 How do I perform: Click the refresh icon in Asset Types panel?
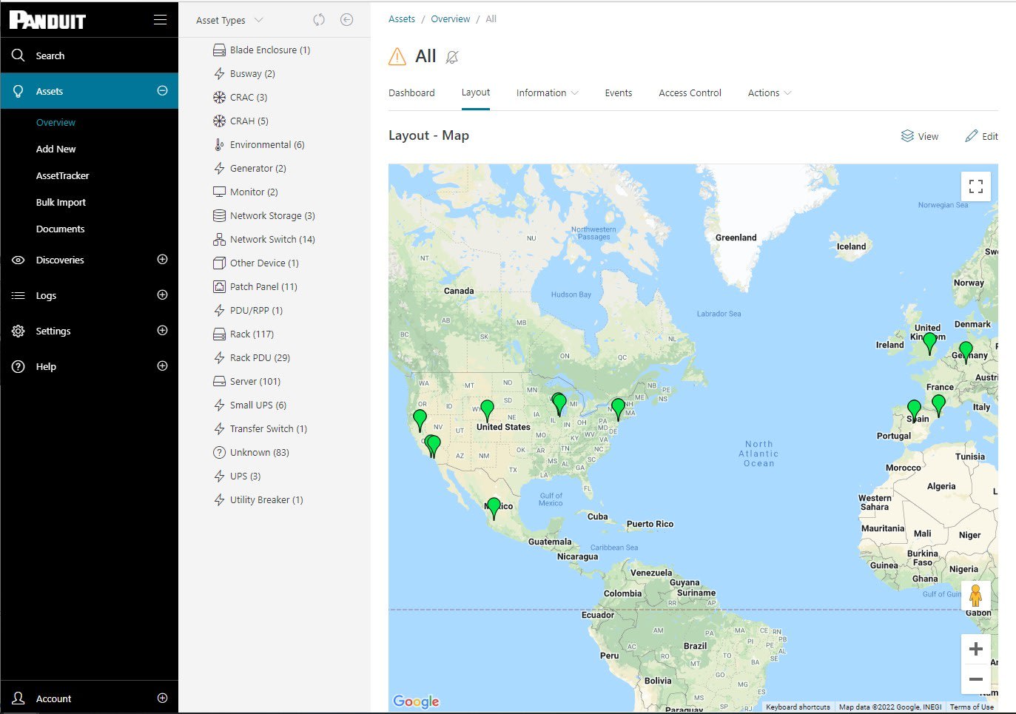[319, 20]
